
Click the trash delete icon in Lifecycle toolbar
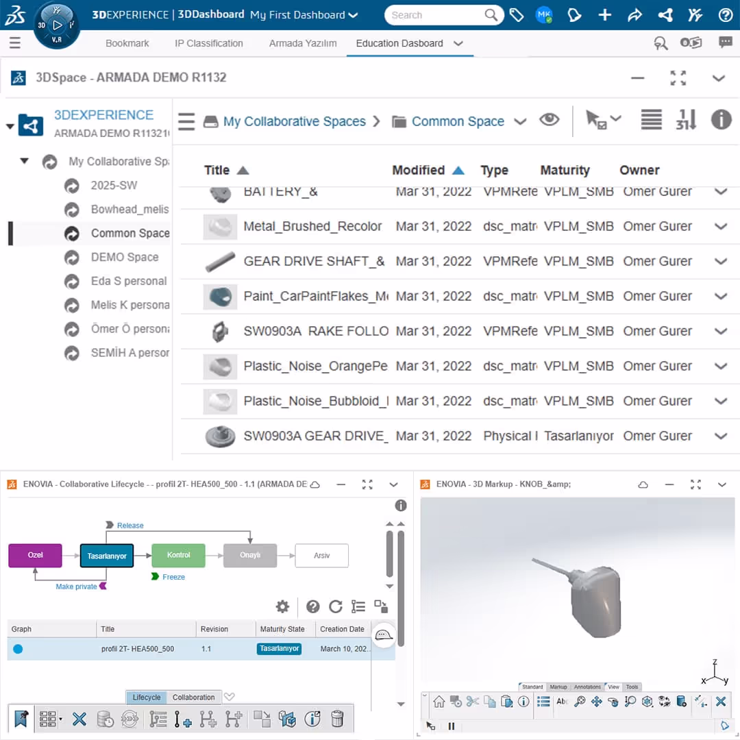click(337, 719)
